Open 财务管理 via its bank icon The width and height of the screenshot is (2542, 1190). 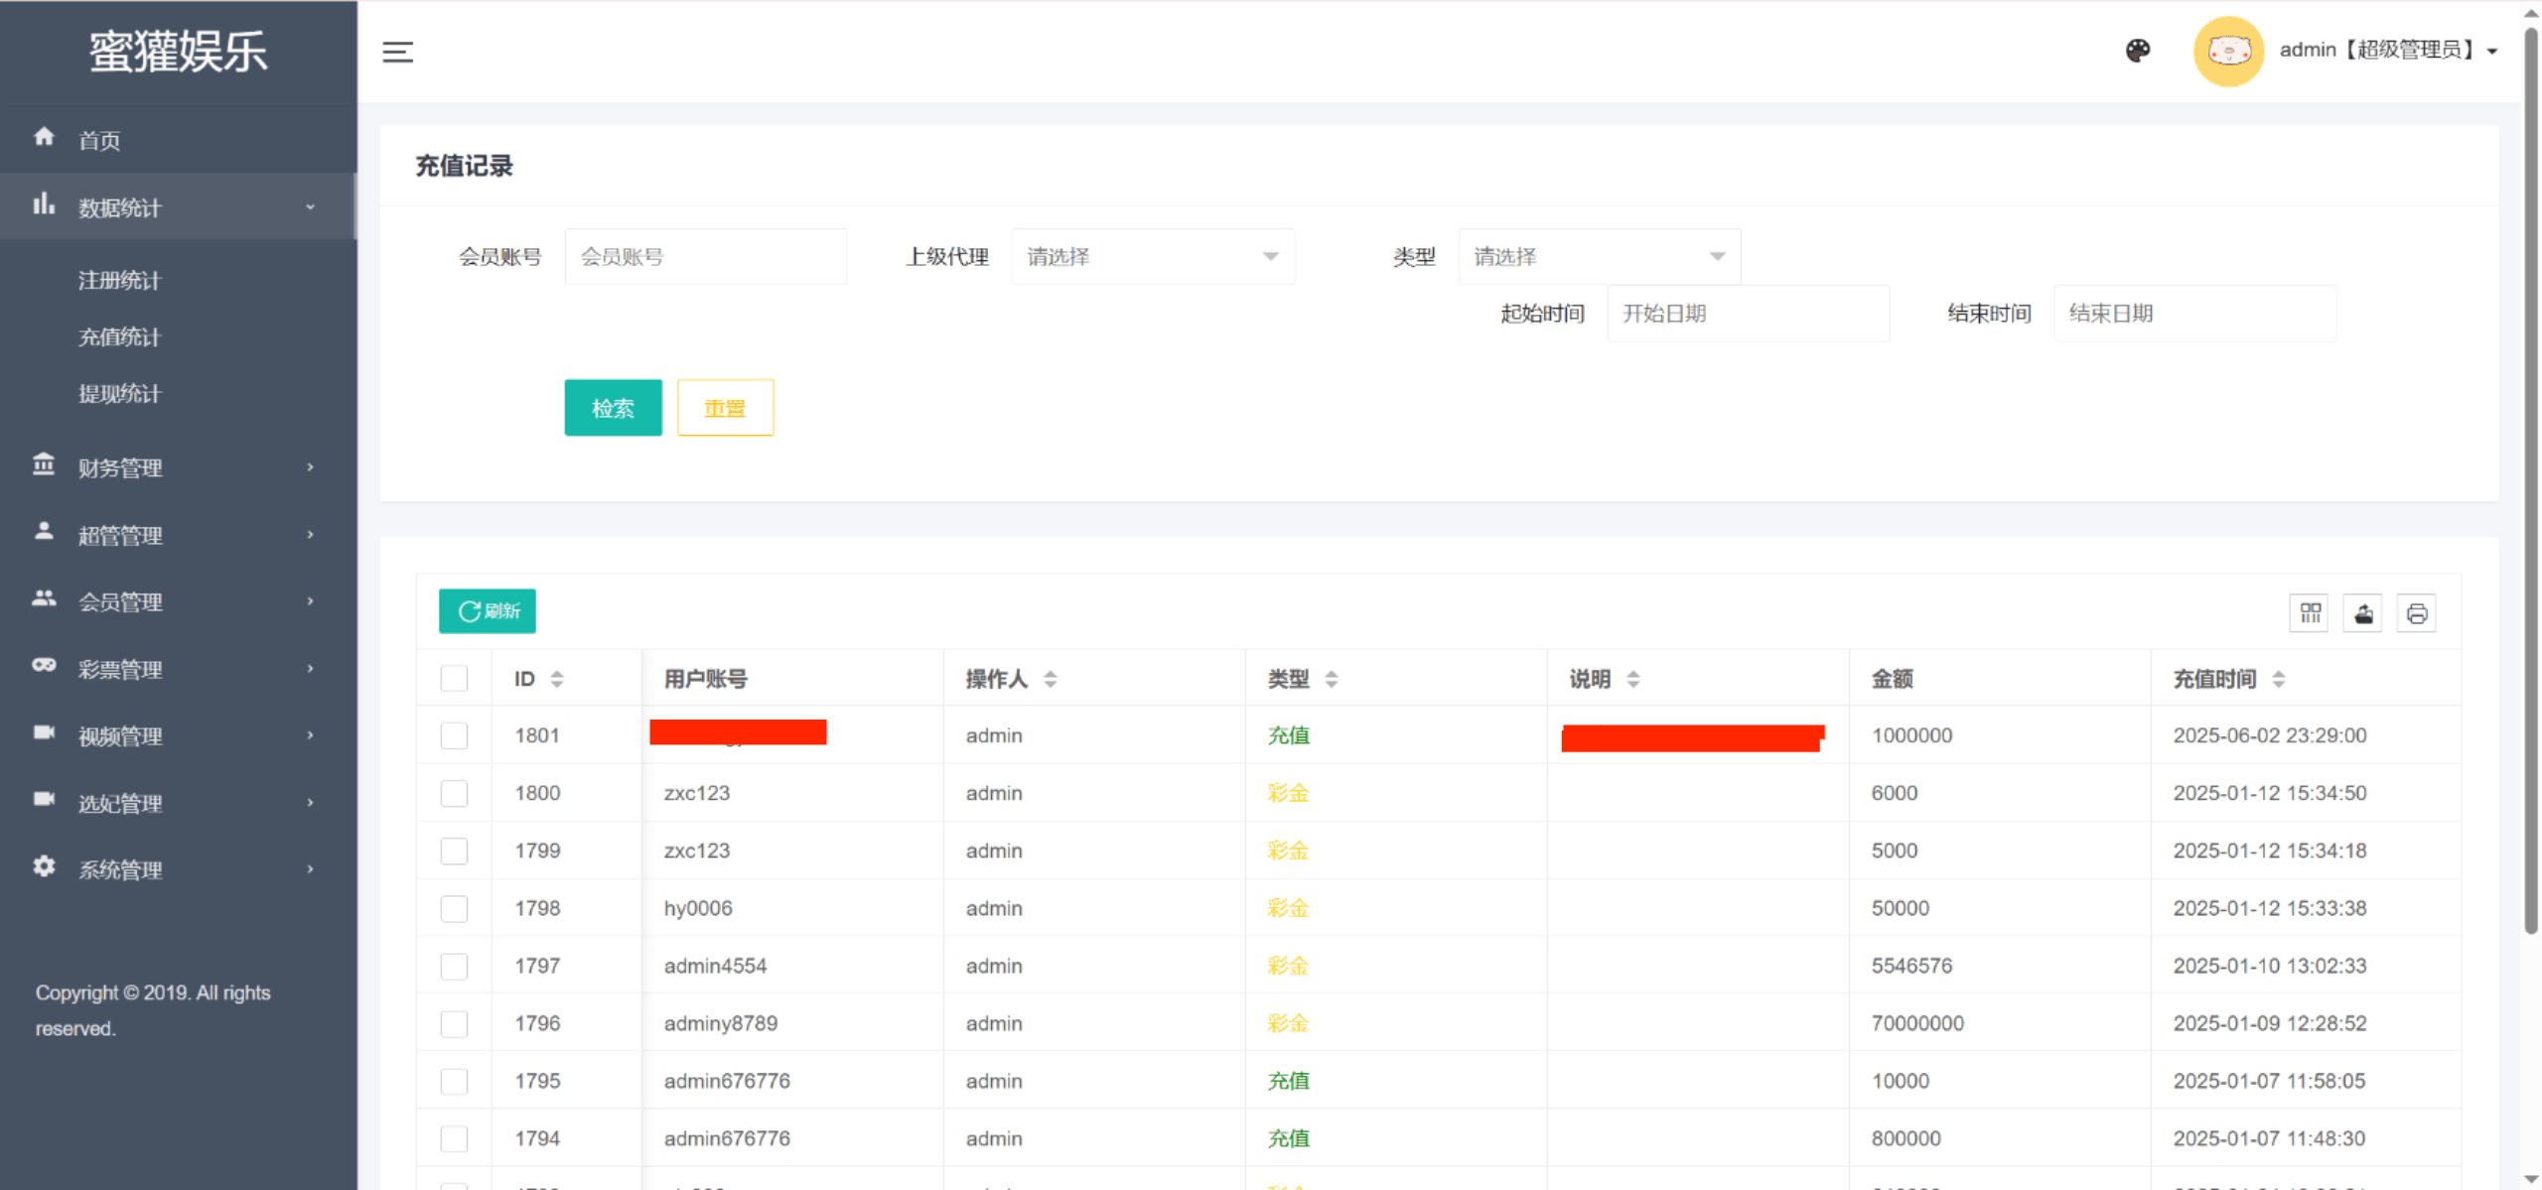coord(44,467)
